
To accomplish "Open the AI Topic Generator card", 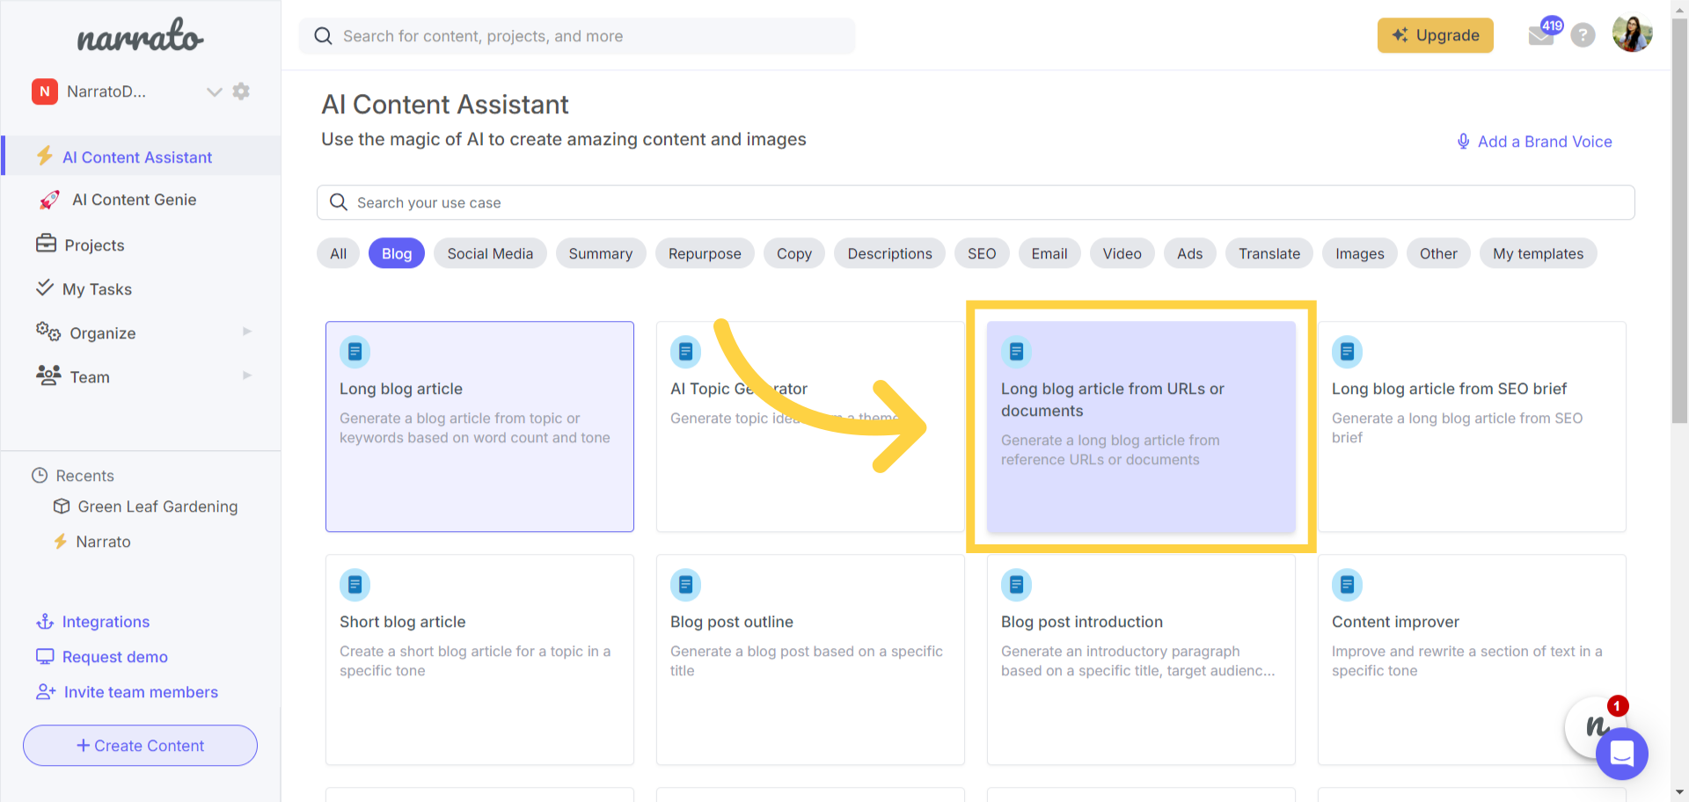I will click(810, 427).
